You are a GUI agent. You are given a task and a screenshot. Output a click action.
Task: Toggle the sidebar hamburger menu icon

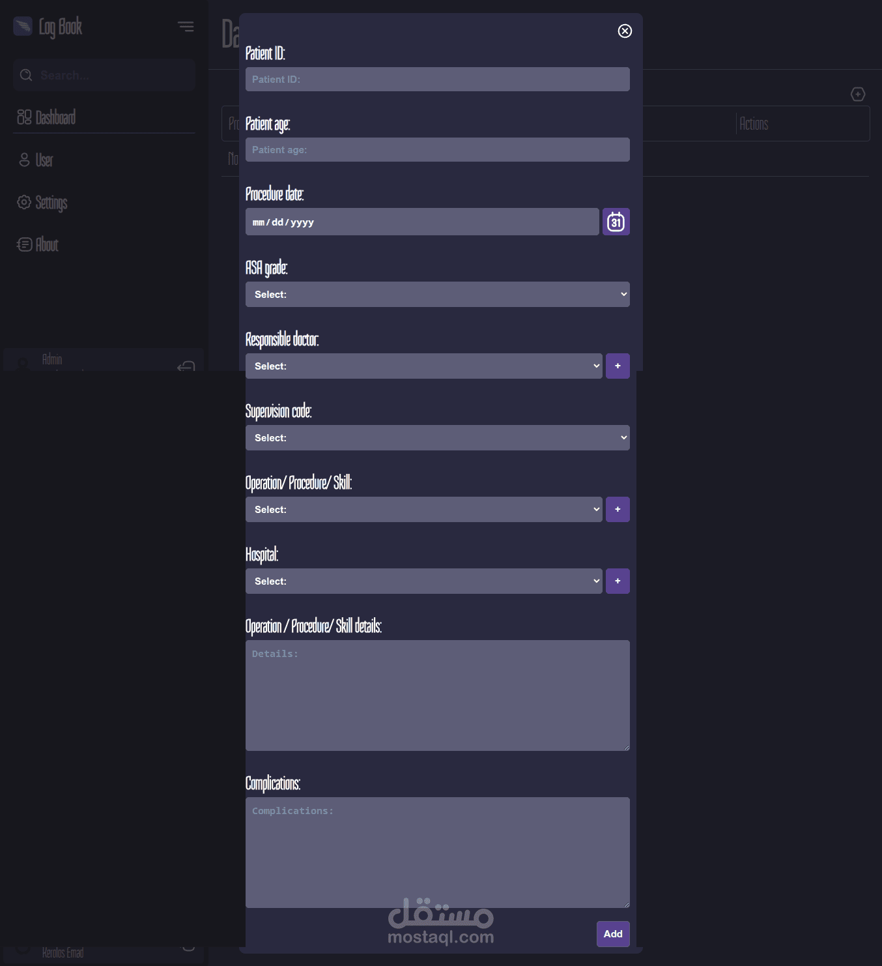[186, 26]
